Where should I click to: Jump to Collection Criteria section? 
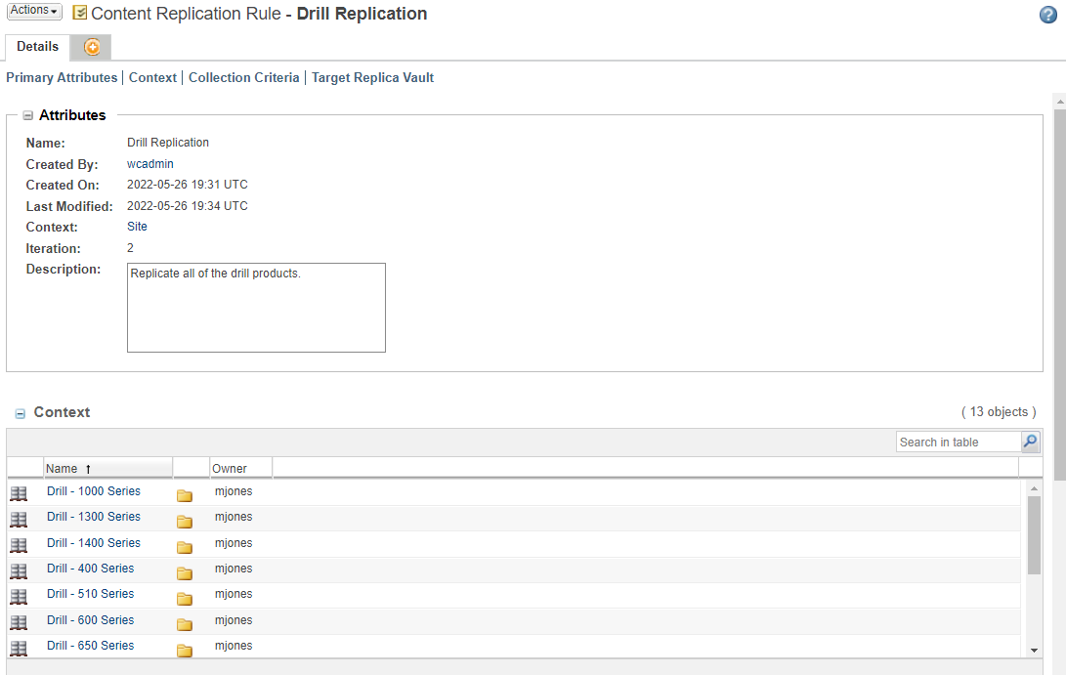(x=244, y=77)
